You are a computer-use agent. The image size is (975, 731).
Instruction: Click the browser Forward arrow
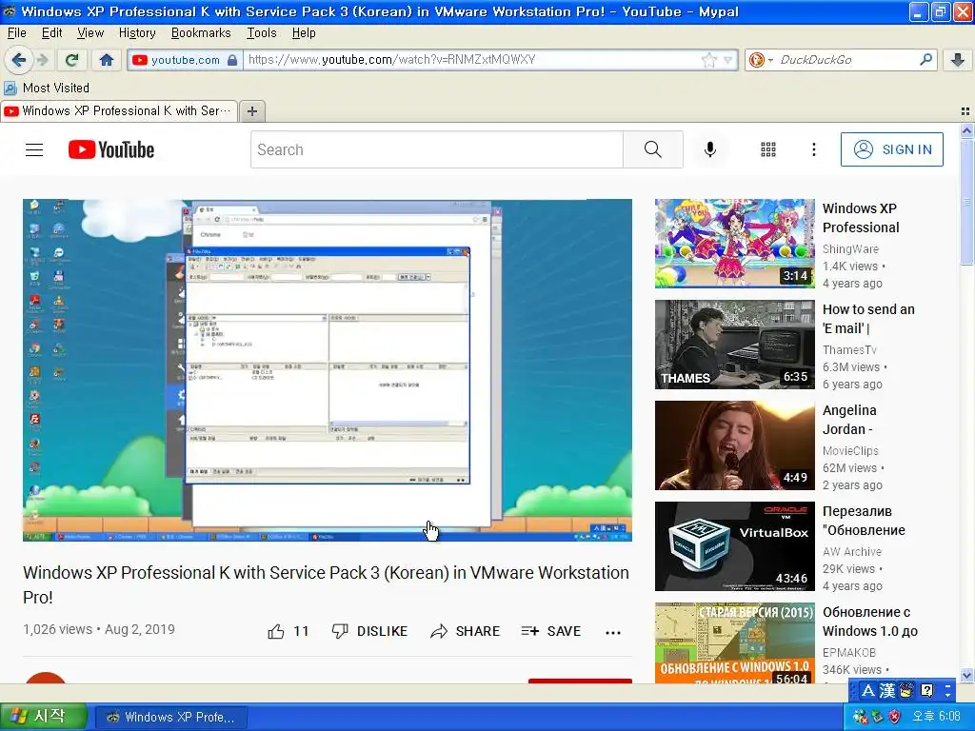[x=42, y=60]
